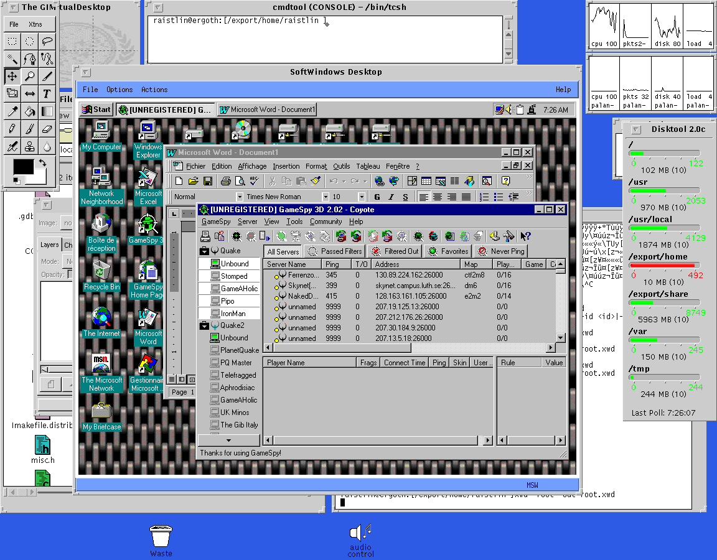Select the GIMP elliptical select tool

click(x=30, y=41)
